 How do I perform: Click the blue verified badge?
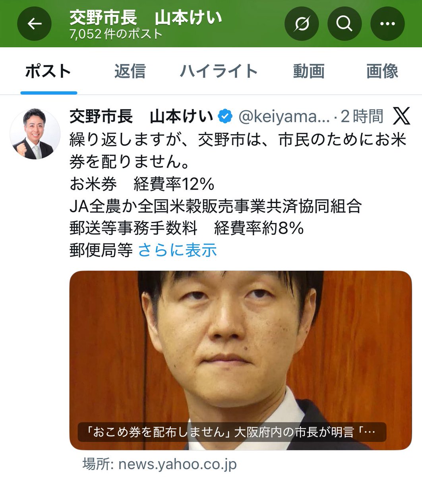tap(225, 117)
